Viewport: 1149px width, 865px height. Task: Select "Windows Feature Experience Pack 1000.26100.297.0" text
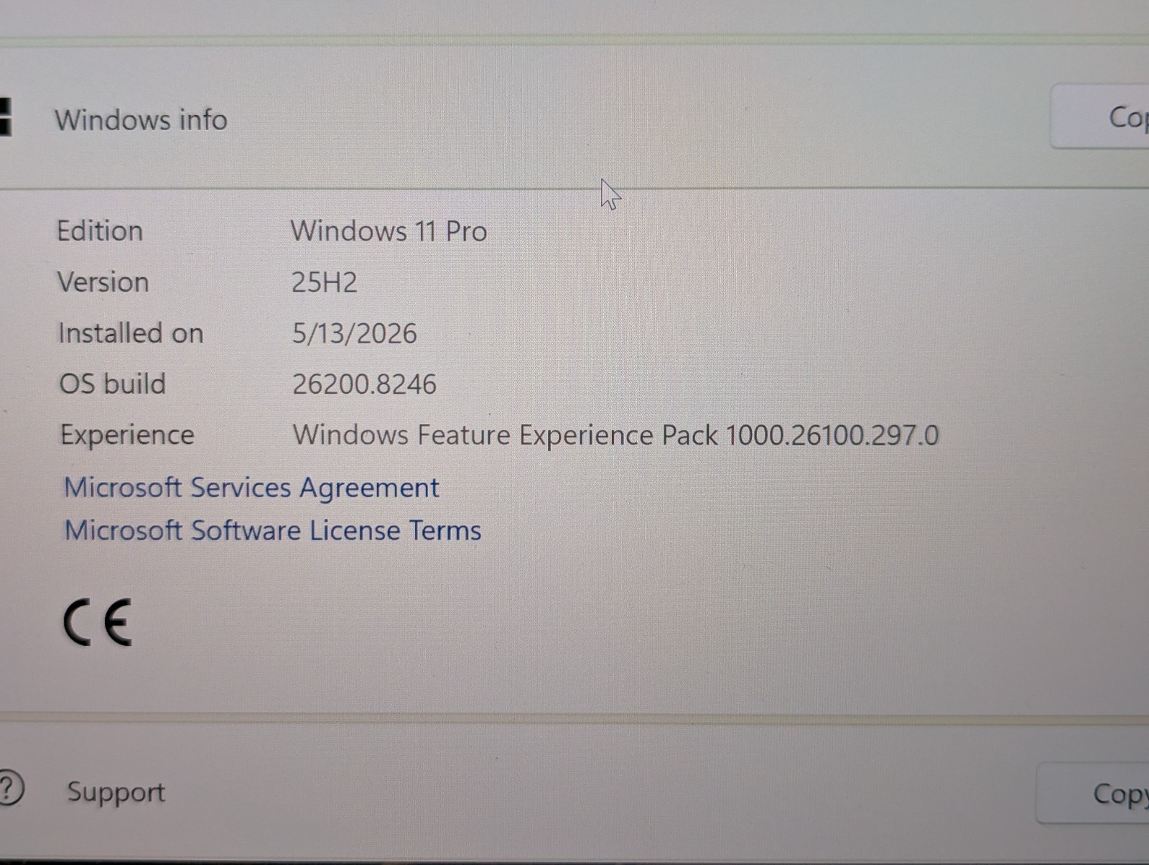pos(615,435)
